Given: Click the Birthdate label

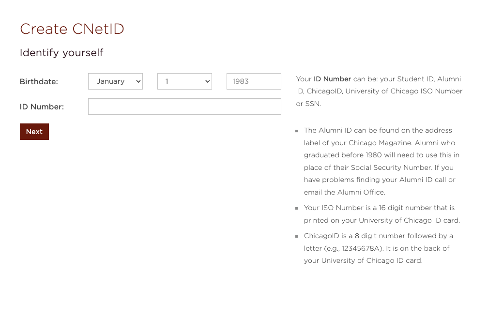Looking at the screenshot, I should point(39,81).
